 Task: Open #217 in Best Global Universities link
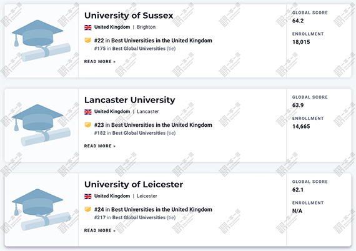tap(130, 217)
